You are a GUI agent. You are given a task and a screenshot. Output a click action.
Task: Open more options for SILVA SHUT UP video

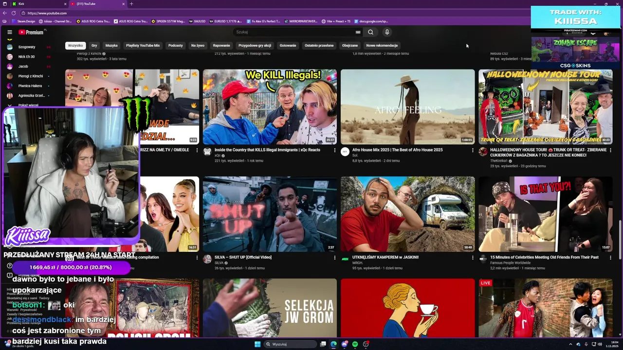click(334, 258)
